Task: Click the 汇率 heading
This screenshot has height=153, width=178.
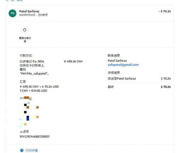Action: (23, 82)
